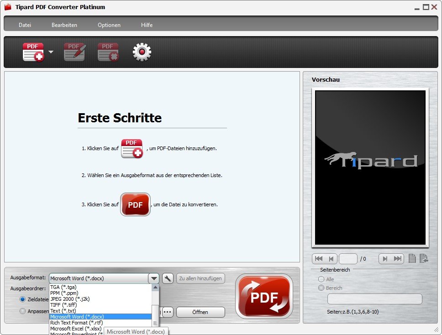
Task: Click the Rename PDF toolbar icon
Action: [74, 52]
